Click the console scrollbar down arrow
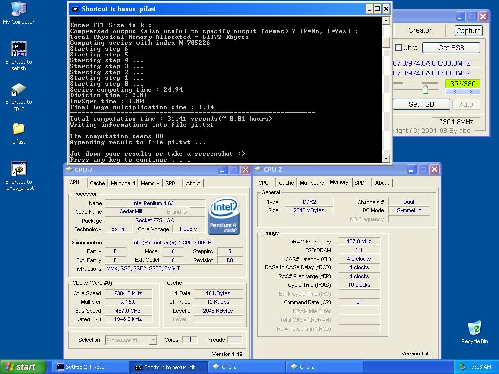This screenshot has width=499, height=374. pyautogui.click(x=386, y=158)
